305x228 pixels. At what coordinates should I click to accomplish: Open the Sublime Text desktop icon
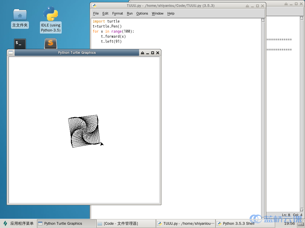51,43
